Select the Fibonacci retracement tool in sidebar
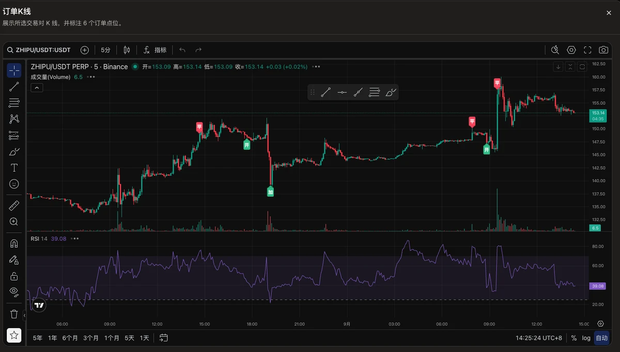This screenshot has height=352, width=620. 14,103
